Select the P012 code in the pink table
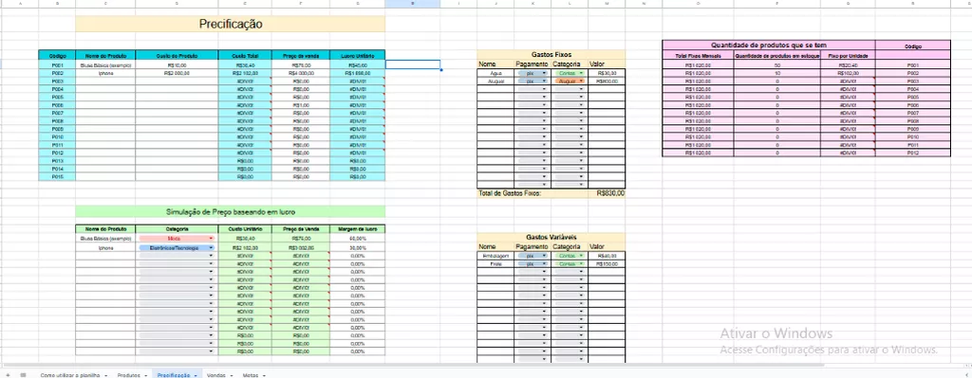972x378 pixels. (912, 153)
